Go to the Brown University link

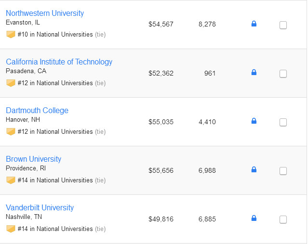coord(34,159)
